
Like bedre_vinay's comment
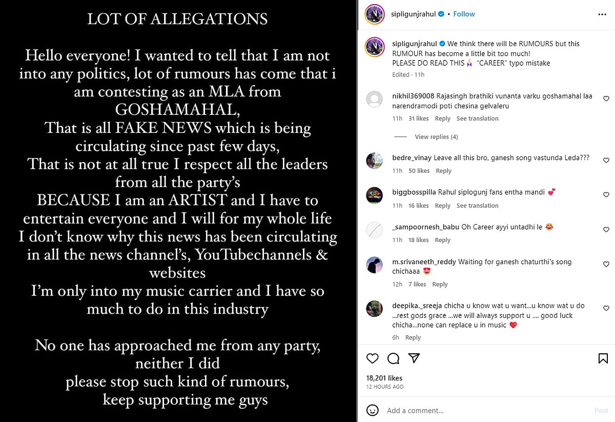(606, 160)
